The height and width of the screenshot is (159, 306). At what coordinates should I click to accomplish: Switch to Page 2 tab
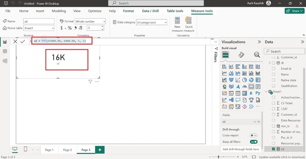(67, 150)
